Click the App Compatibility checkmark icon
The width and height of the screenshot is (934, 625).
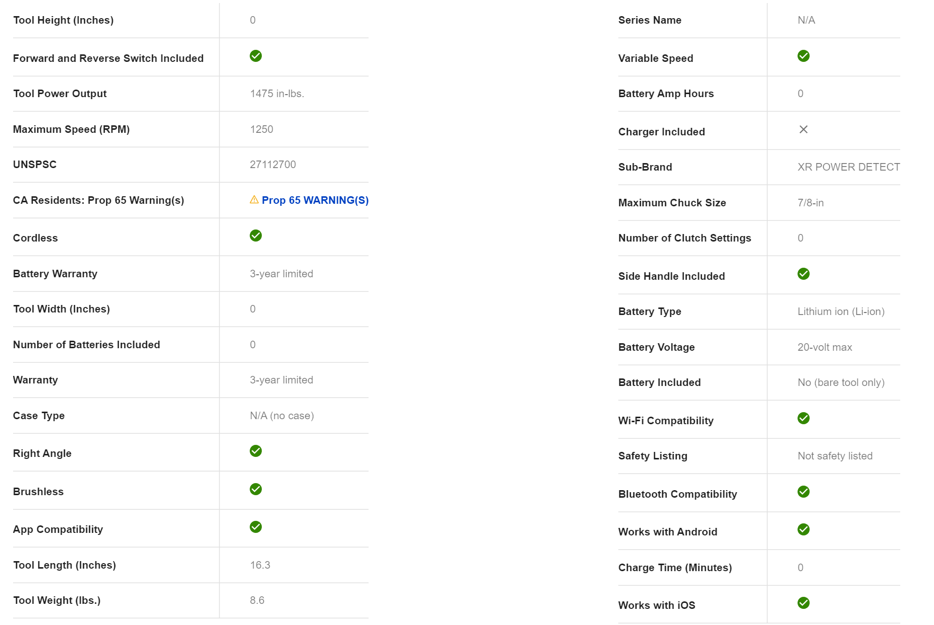point(256,527)
